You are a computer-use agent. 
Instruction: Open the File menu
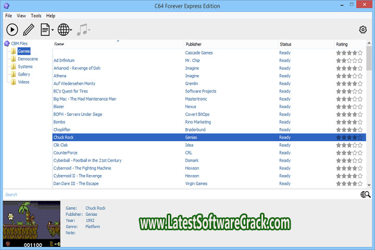(9, 16)
